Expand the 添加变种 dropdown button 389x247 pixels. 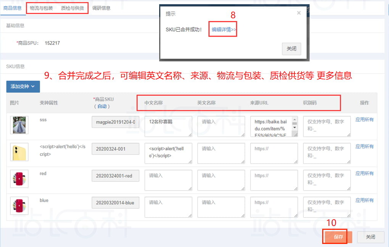[x=23, y=87]
